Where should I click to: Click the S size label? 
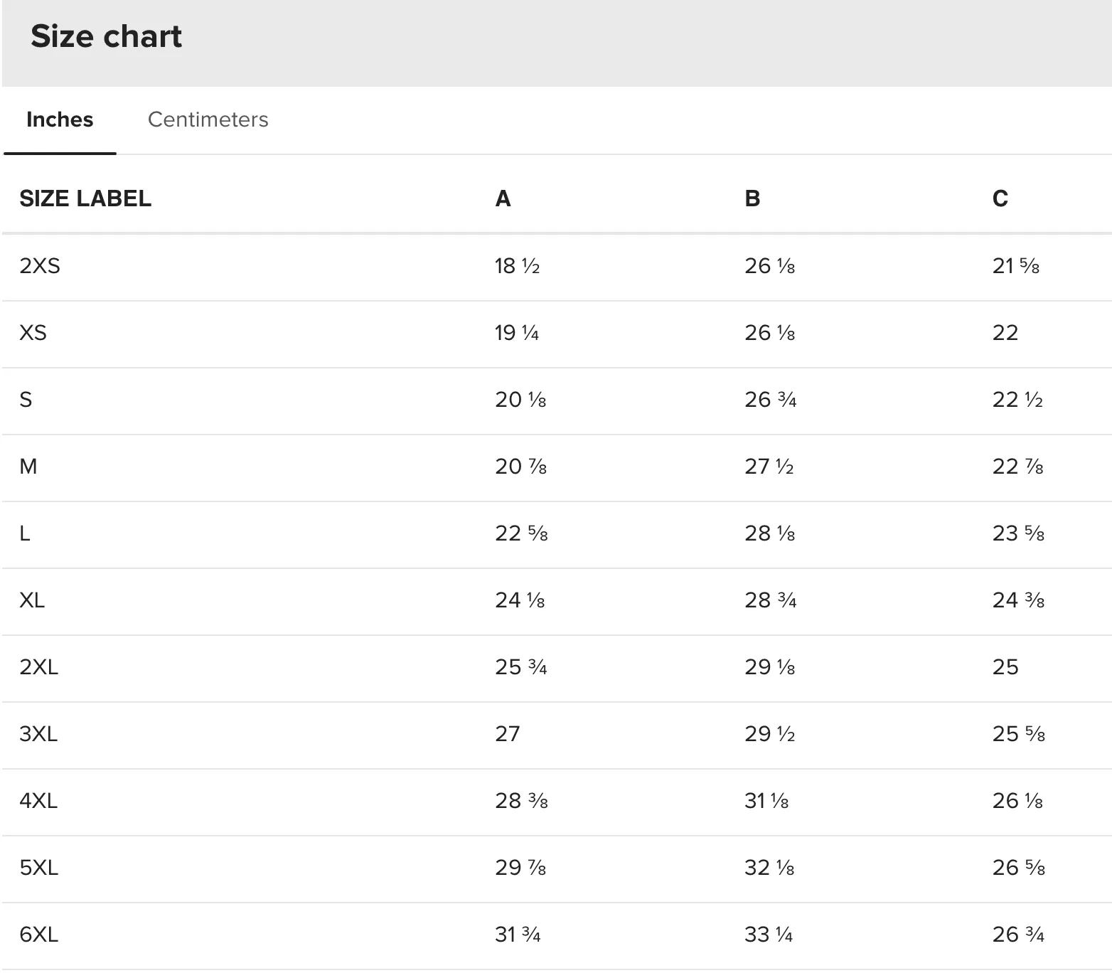(26, 400)
